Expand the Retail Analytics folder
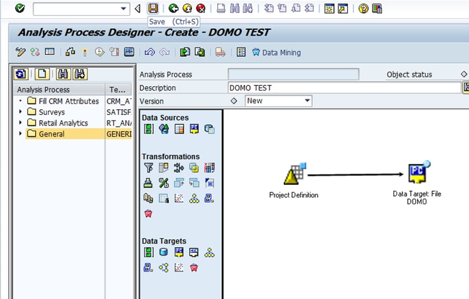The height and width of the screenshot is (299, 469). (21, 122)
